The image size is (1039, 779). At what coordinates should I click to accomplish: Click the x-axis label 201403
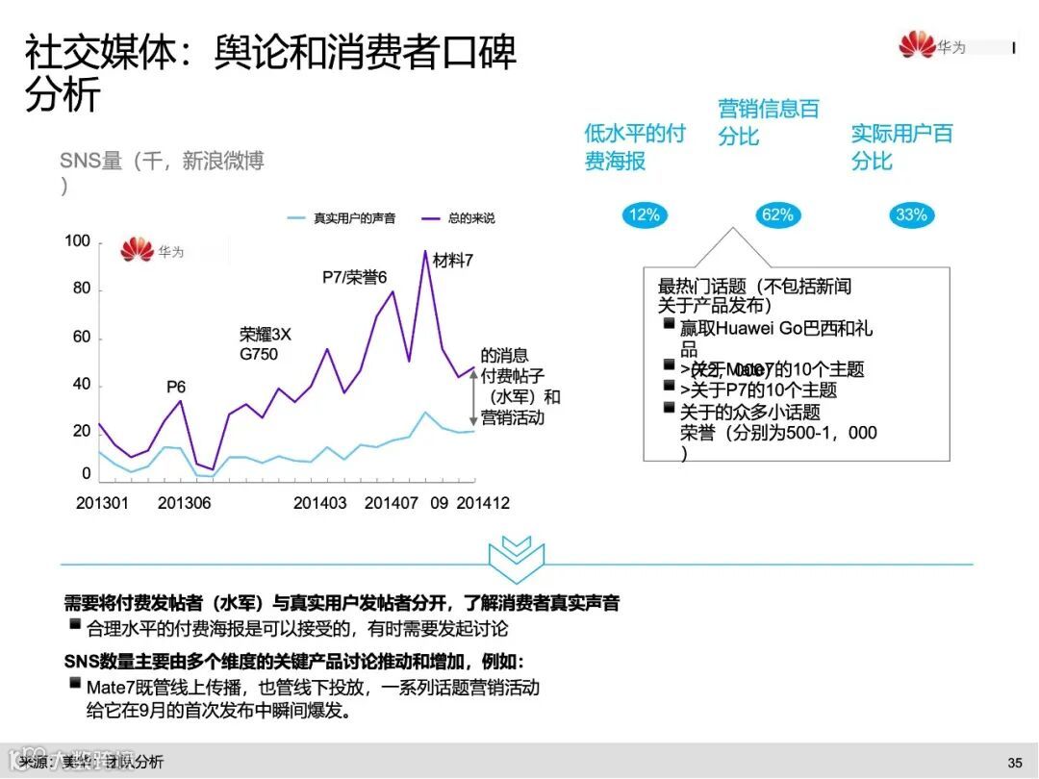[320, 503]
